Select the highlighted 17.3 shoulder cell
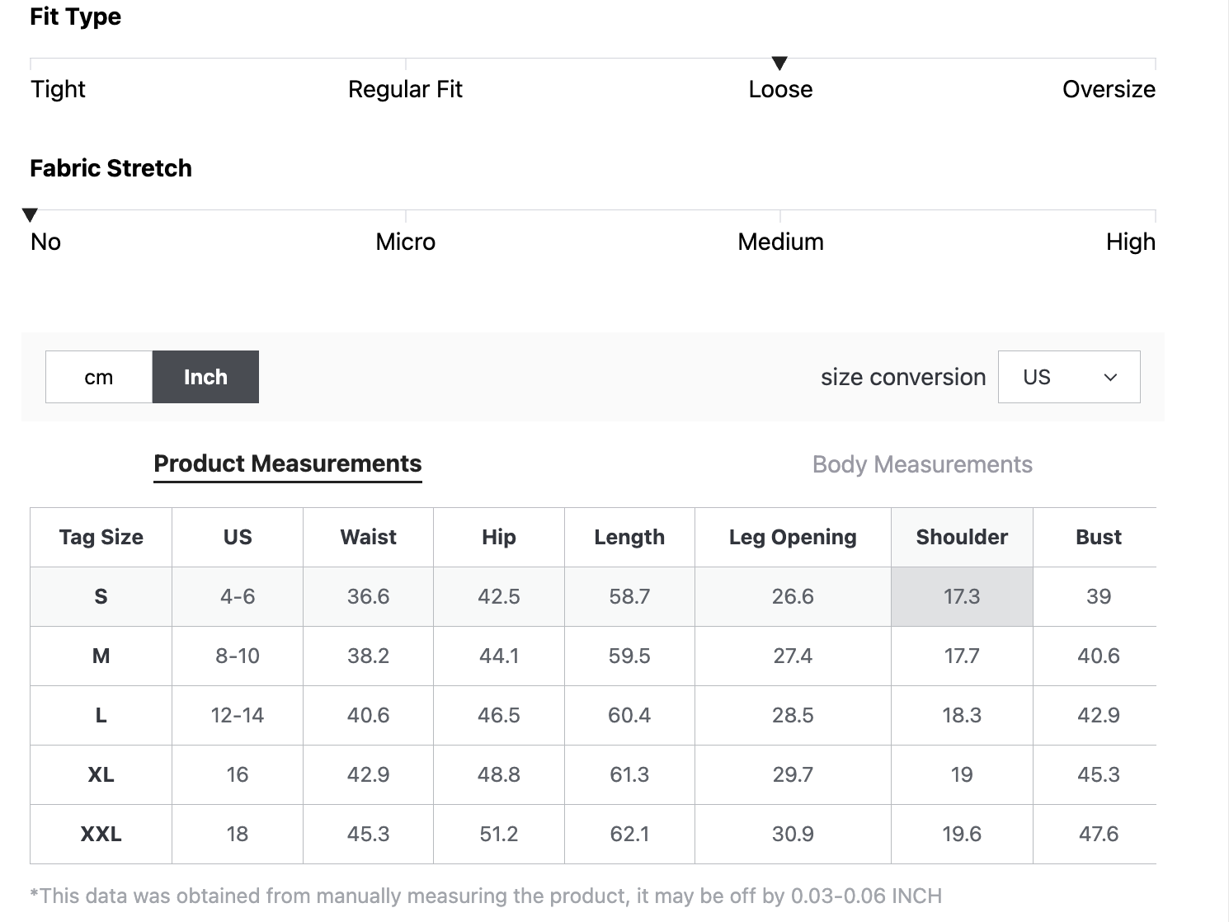 point(962,596)
